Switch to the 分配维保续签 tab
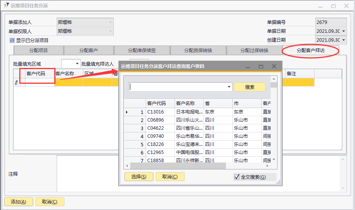Image resolution: width=355 pixels, height=210 pixels. (142, 51)
